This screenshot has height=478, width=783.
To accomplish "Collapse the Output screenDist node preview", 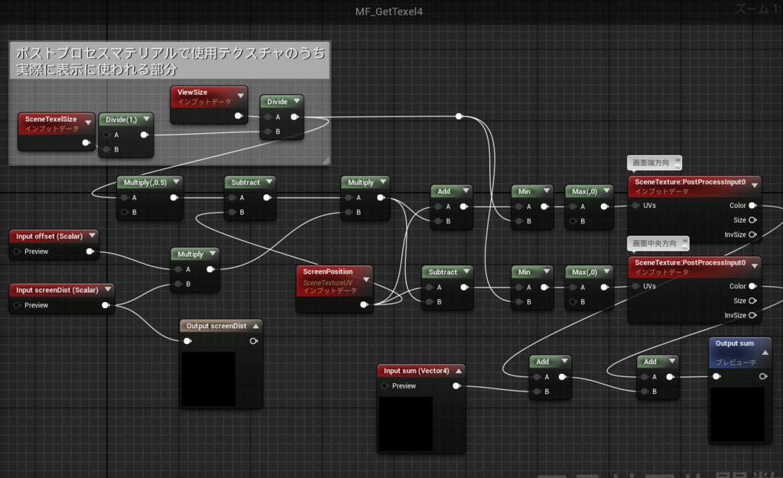I will [255, 326].
